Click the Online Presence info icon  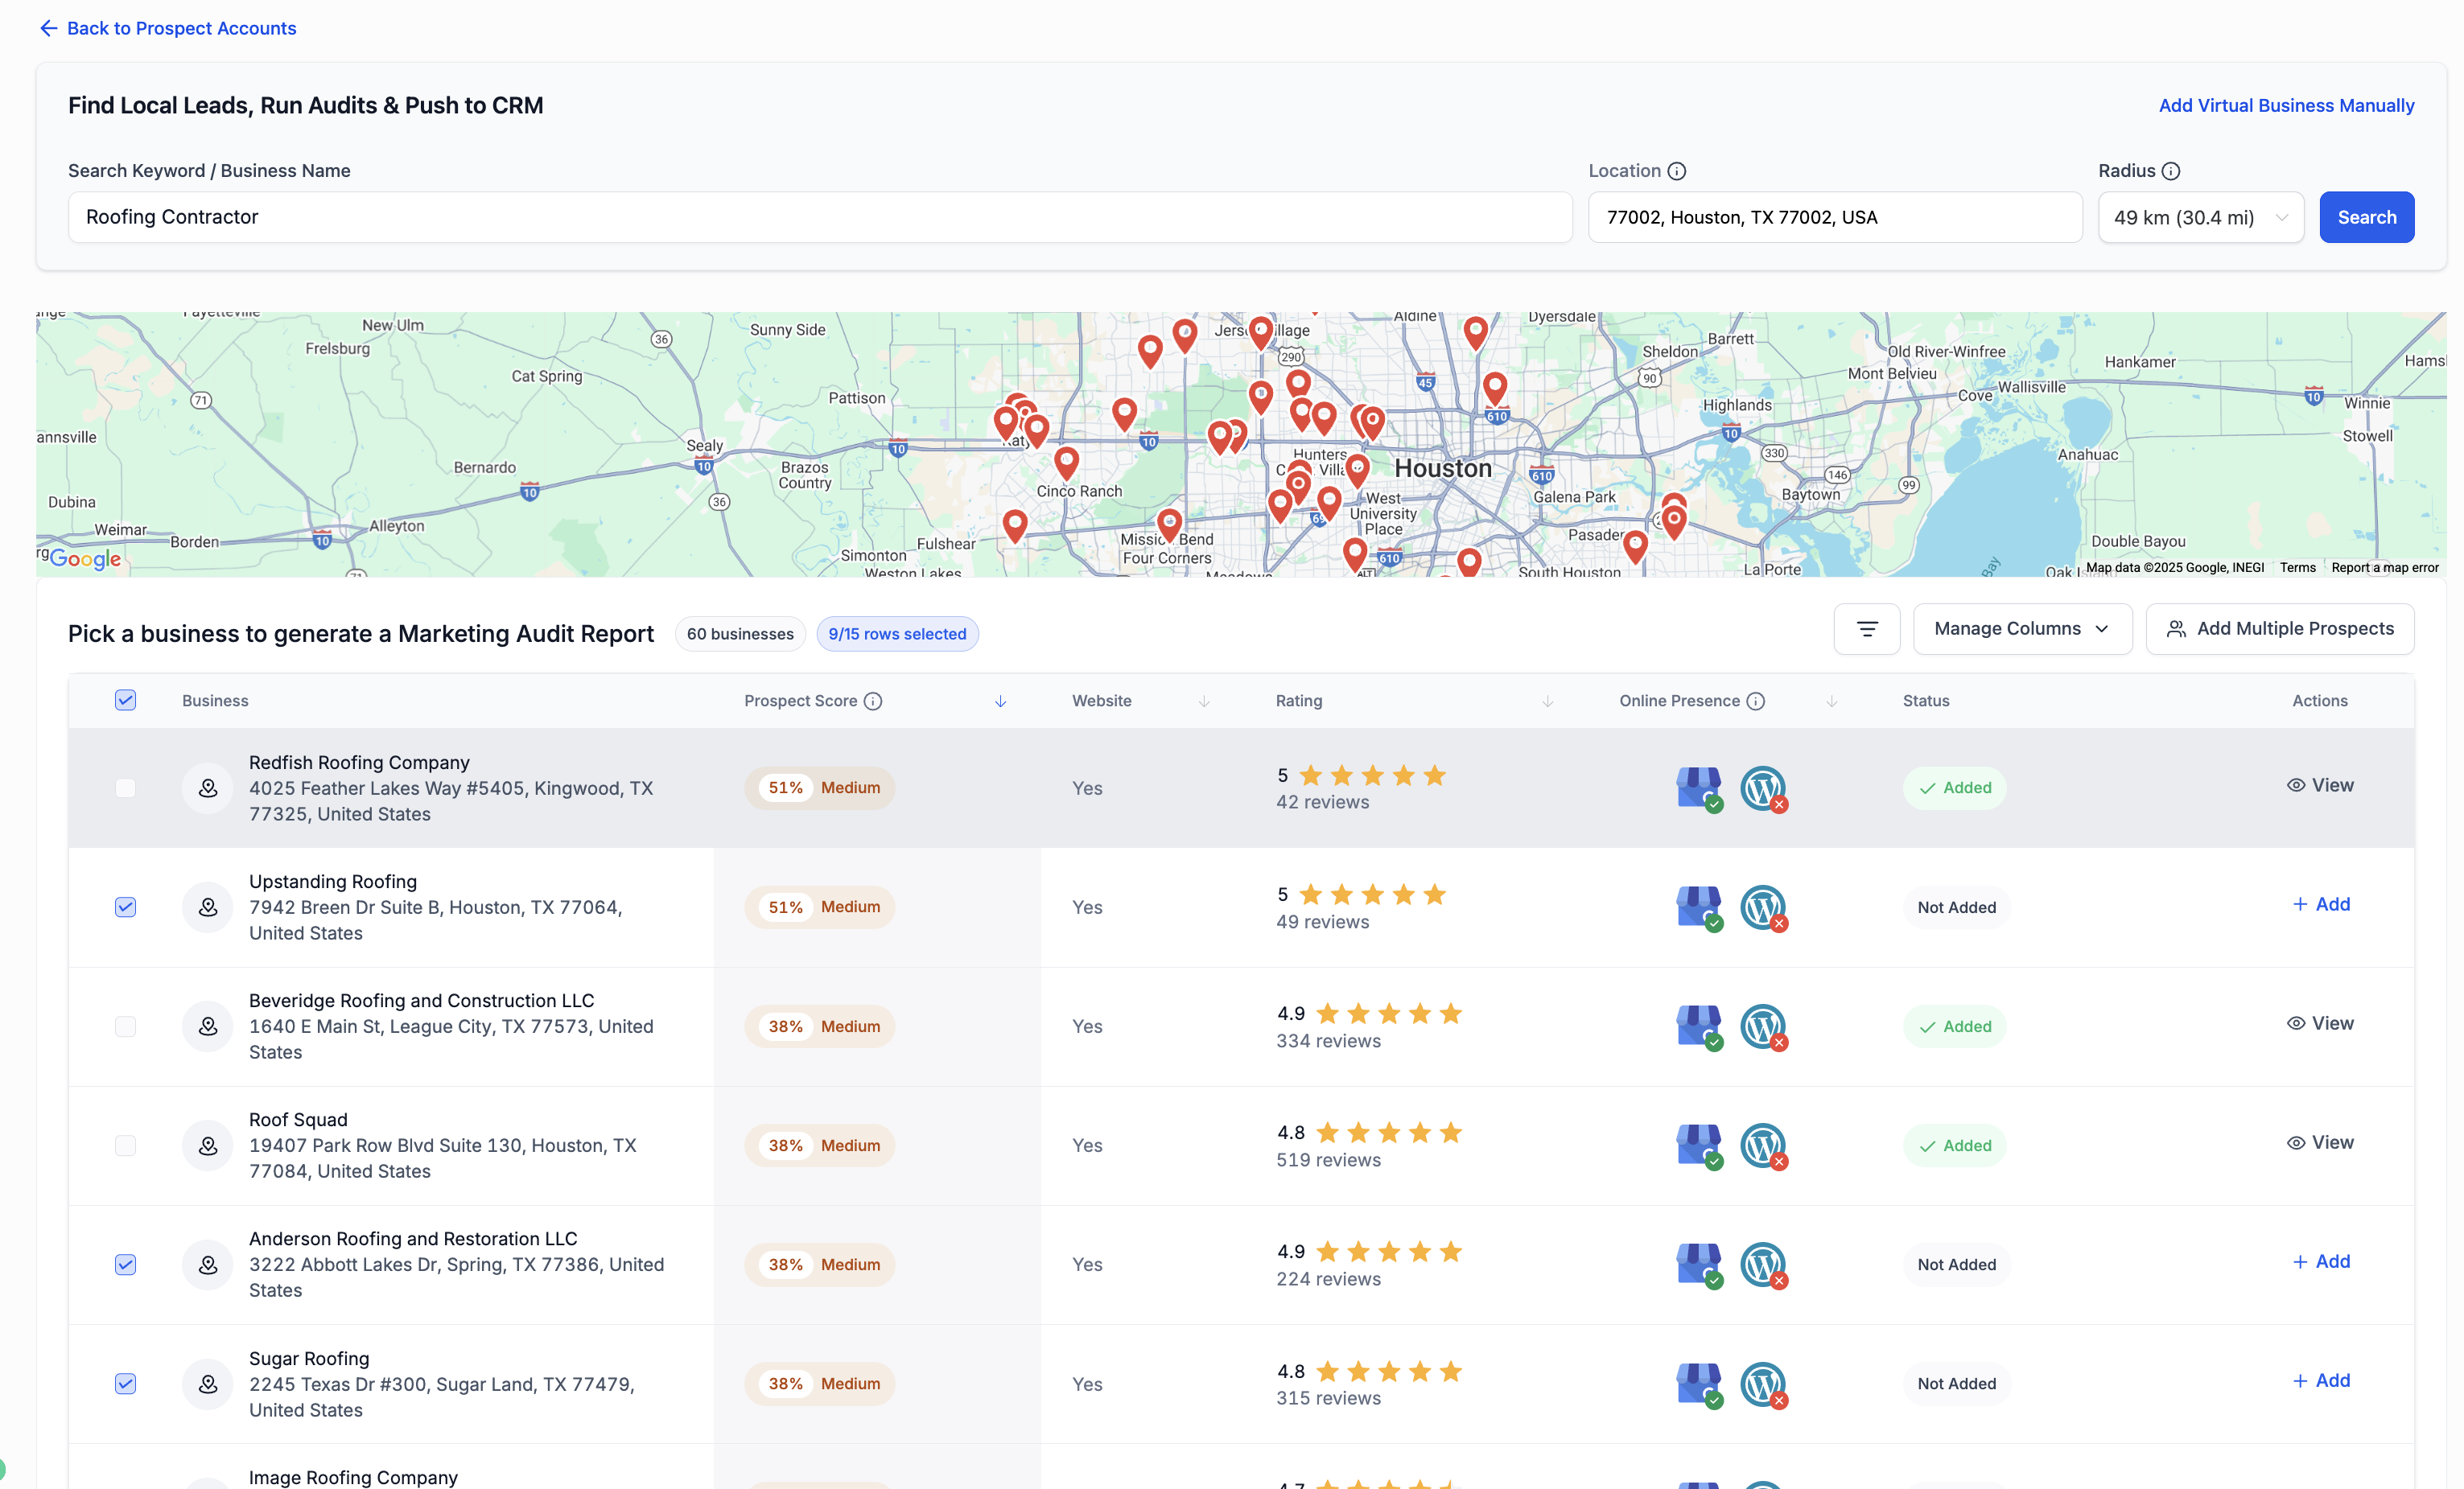click(x=1755, y=701)
